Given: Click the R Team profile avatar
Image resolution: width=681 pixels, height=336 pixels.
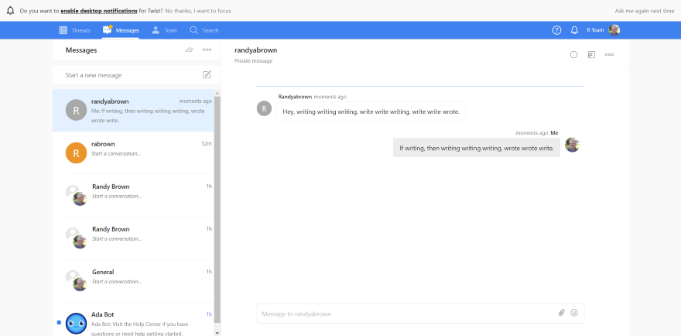Looking at the screenshot, I should point(614,30).
